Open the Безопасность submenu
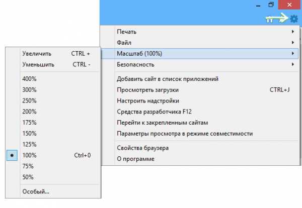 tap(135, 64)
